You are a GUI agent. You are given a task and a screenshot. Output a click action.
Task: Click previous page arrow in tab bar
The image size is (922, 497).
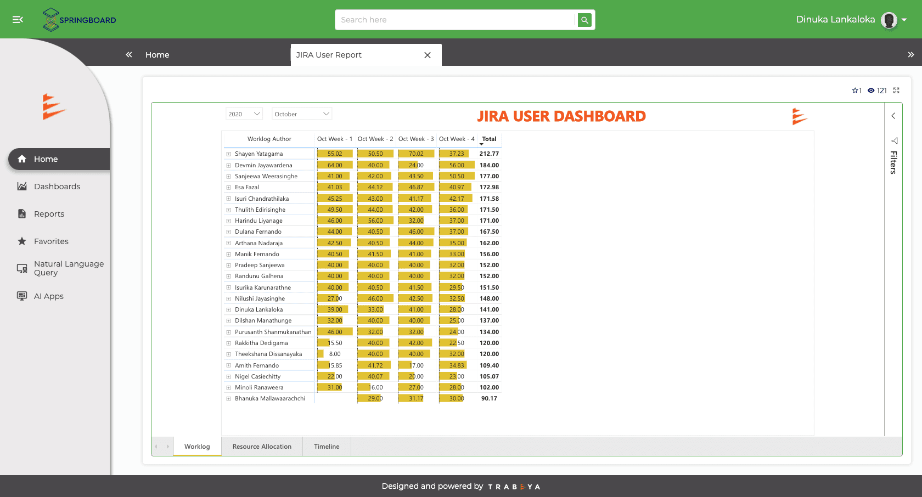click(x=156, y=447)
